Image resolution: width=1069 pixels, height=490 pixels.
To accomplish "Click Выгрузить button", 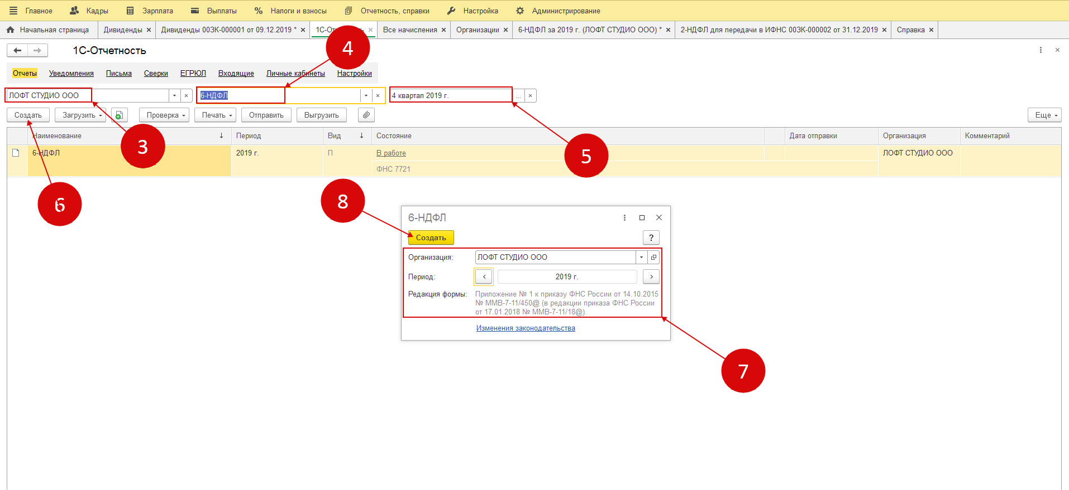I will point(322,115).
